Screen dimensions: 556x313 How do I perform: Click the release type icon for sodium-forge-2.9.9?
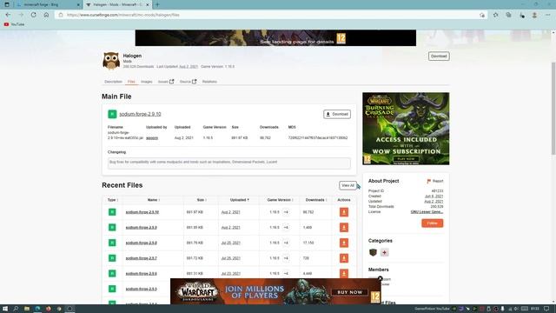[x=112, y=228]
